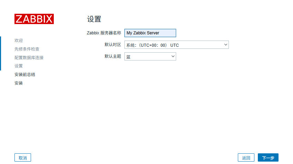Go to the 配置数据库连接 step
The image size is (293, 164).
click(x=29, y=57)
